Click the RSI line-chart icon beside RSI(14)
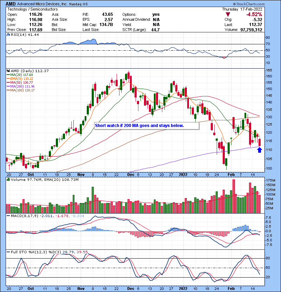Viewport: 281px width, 292px height. 8,34
